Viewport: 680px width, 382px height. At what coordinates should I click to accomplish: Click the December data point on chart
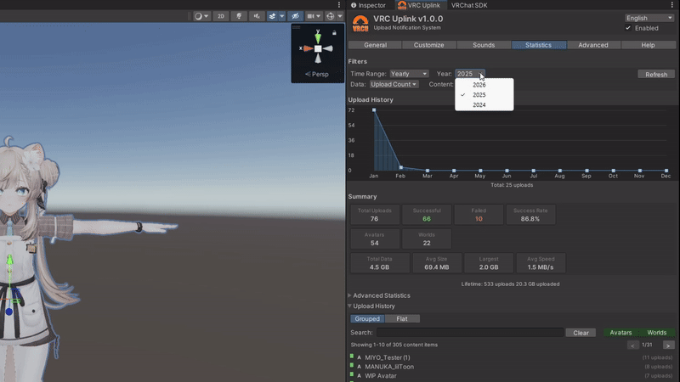[x=666, y=171]
